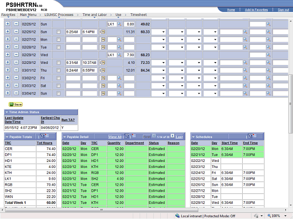293x219 pixels.
Task: Tick the checkbox for 02/27/12 Mon
Action: pos(59,40)
